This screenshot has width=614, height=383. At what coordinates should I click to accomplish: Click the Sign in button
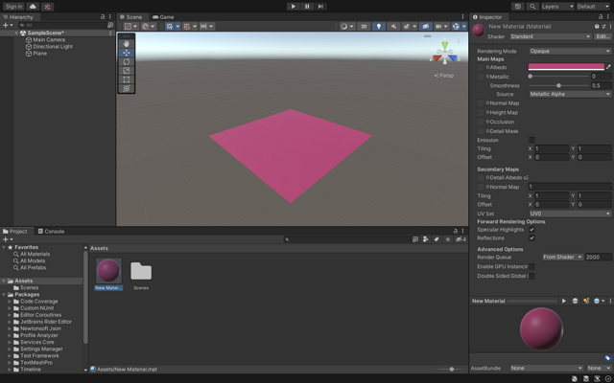13,7
